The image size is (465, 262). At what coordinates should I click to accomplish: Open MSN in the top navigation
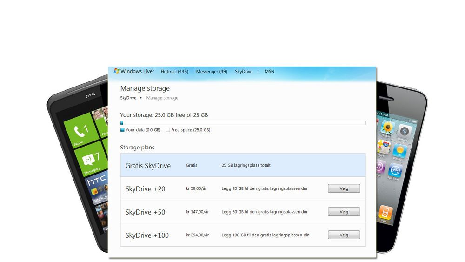pyautogui.click(x=269, y=72)
